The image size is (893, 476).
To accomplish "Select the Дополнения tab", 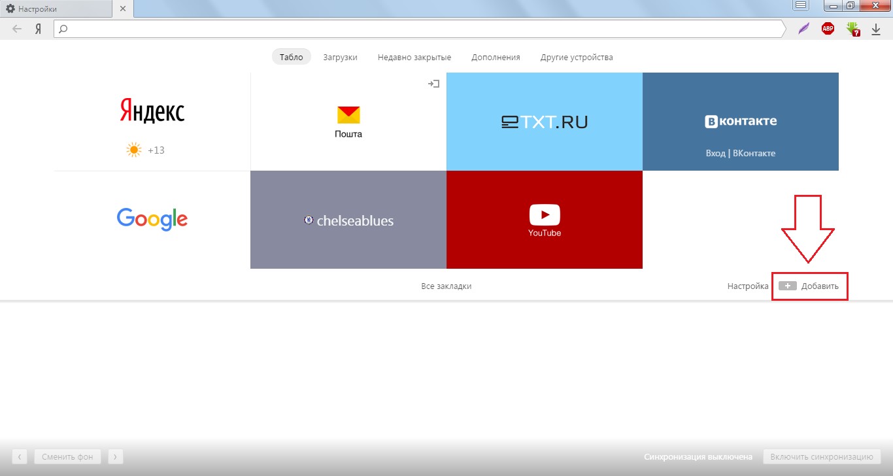I will (496, 58).
